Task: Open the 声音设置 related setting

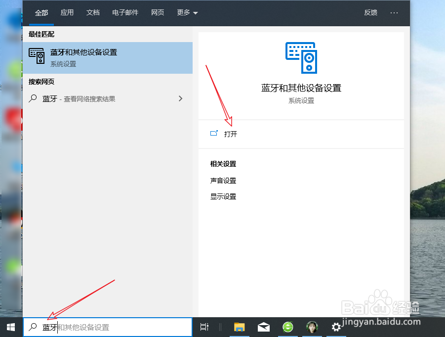Action: 223,180
